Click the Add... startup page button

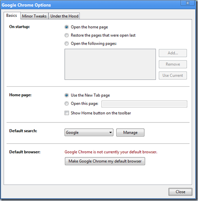point(173,53)
